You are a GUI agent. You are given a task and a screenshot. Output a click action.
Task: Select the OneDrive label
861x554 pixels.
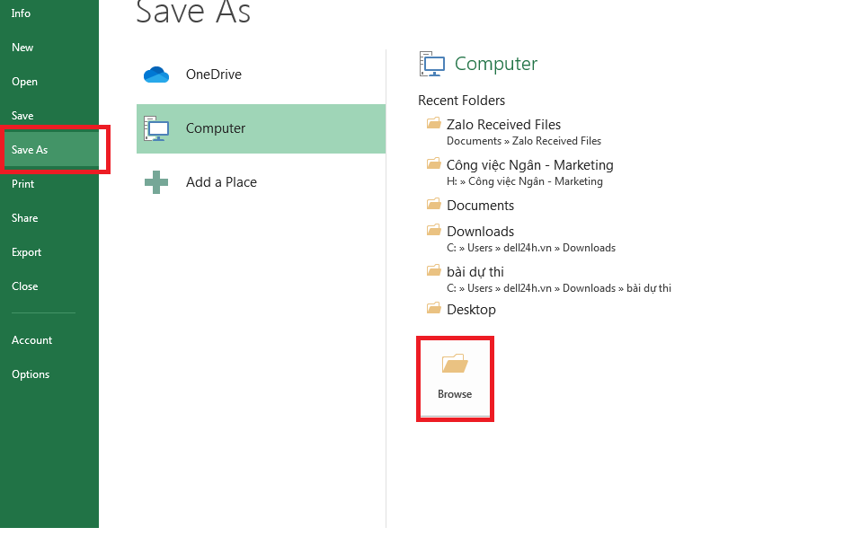214,74
